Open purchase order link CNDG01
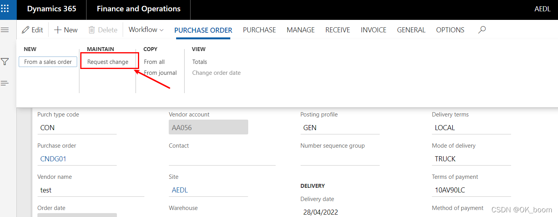The image size is (558, 217). click(x=54, y=159)
